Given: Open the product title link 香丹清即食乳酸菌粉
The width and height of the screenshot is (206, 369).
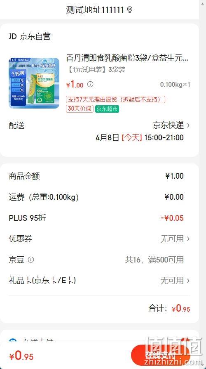Looking at the screenshot, I should tap(127, 58).
